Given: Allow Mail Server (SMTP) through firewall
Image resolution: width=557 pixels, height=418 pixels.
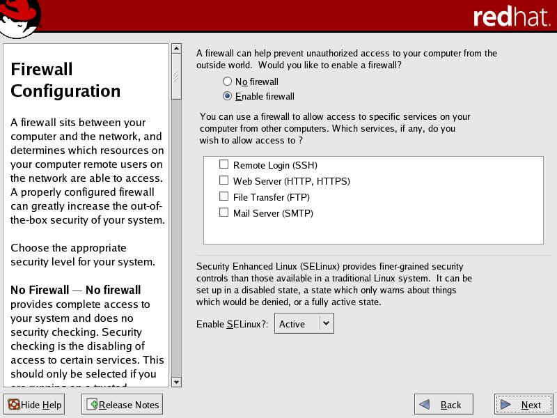Looking at the screenshot, I should pyautogui.click(x=224, y=212).
